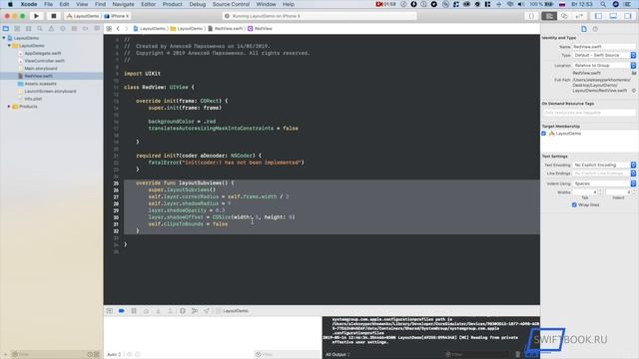639x359 pixels.
Task: Toggle the Navigator panel visibility
Action: tap(598, 16)
